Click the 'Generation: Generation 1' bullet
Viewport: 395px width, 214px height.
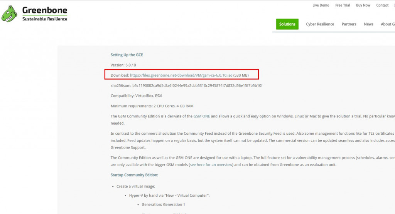point(163,204)
